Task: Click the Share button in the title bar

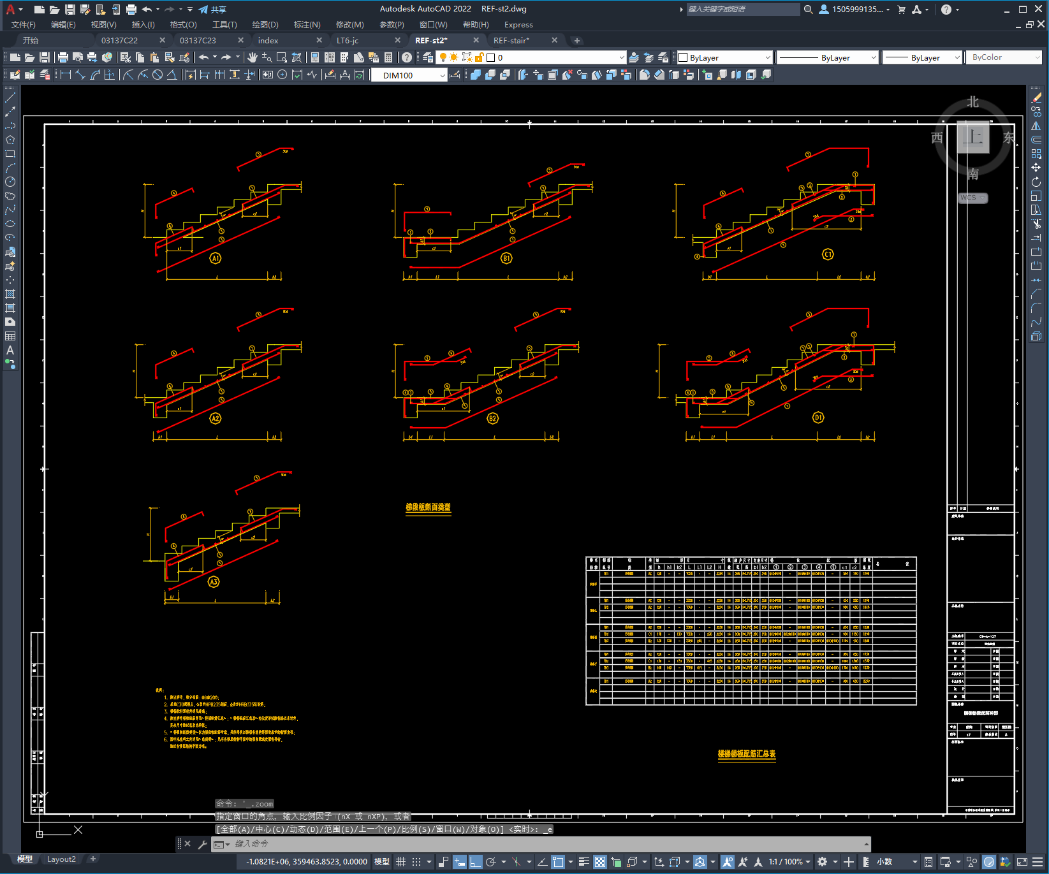Action: 212,10
